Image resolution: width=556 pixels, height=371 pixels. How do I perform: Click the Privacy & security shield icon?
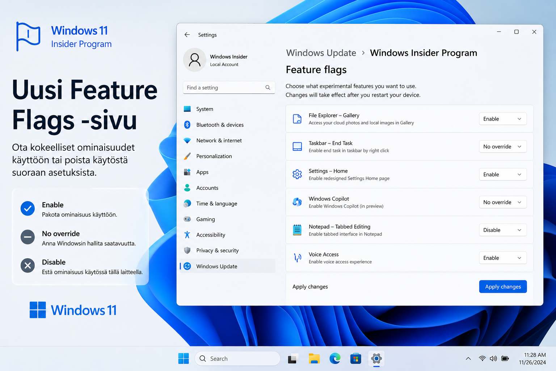[x=187, y=250]
